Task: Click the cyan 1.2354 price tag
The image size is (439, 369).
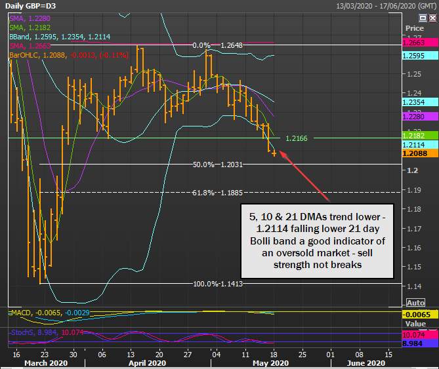Action: pyautogui.click(x=420, y=102)
